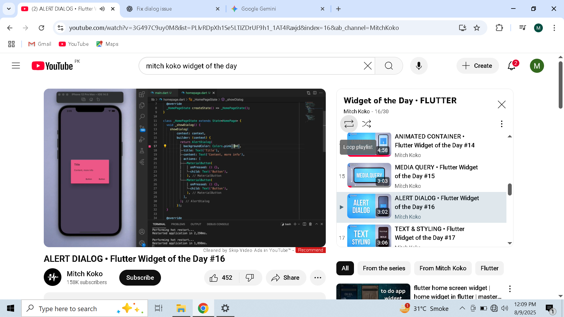Close the Google Gemini tab
The image size is (564, 317).
pos(323,9)
